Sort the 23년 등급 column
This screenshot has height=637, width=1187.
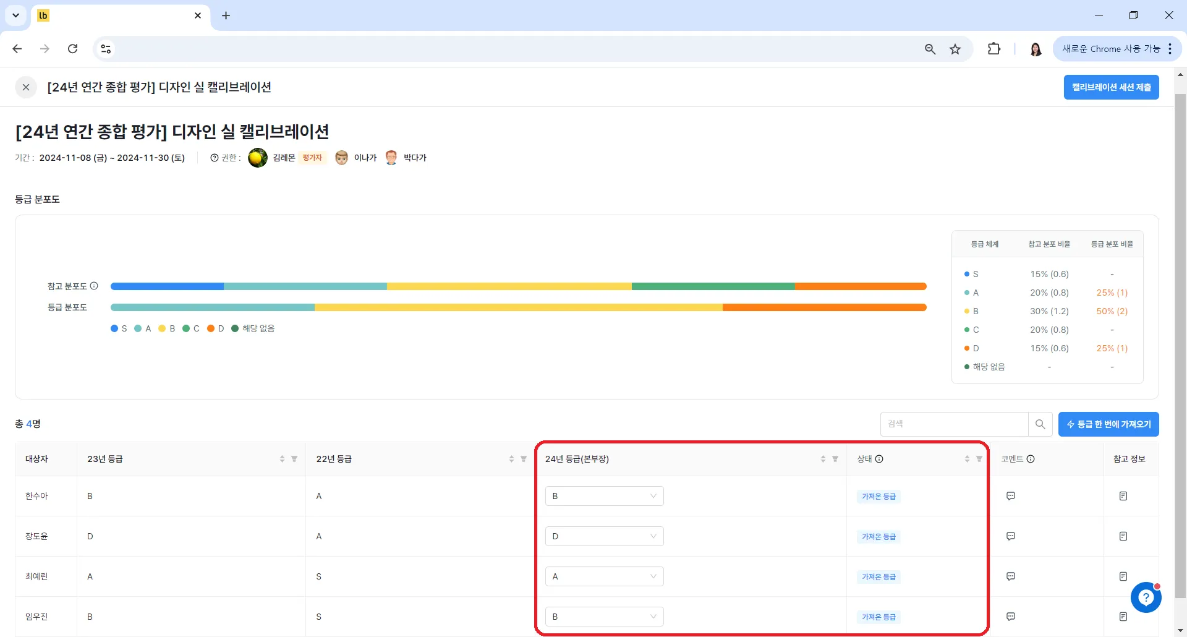point(282,459)
